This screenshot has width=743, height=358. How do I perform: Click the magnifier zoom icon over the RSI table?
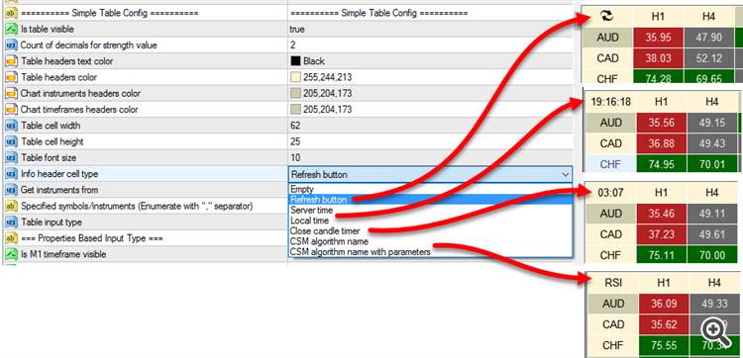coord(715,331)
